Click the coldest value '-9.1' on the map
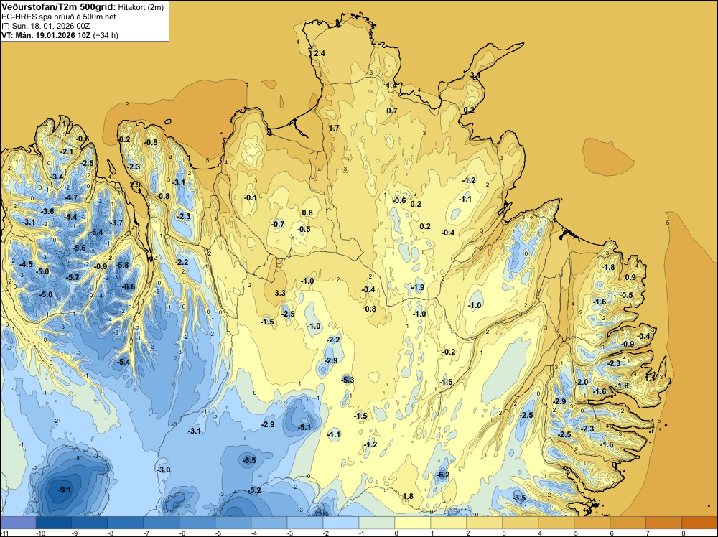 65,490
